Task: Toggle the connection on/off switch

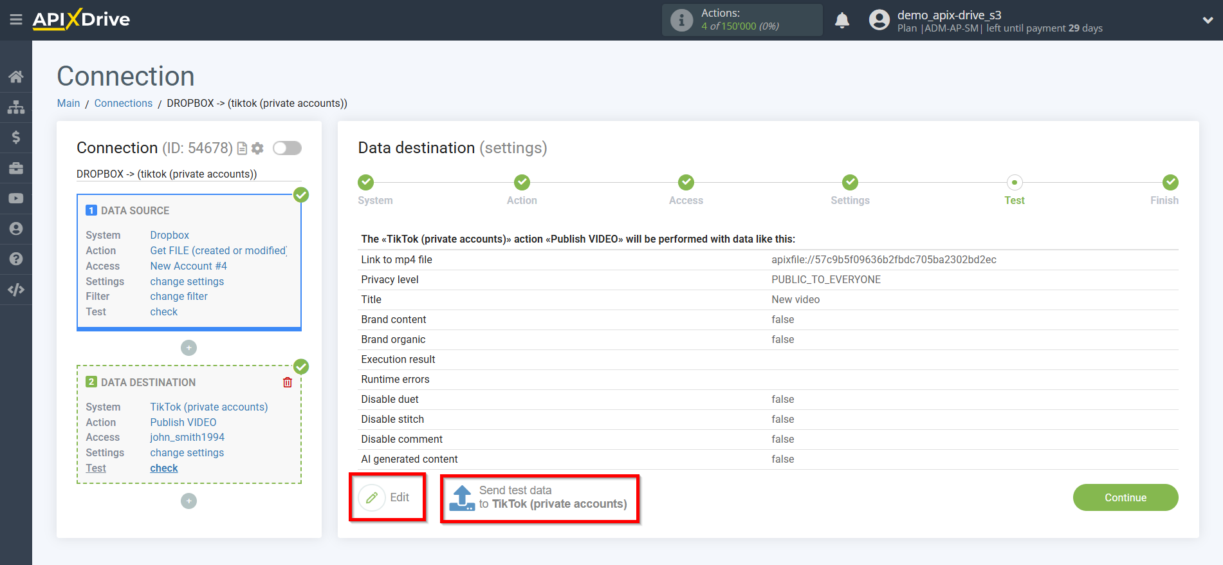Action: click(287, 148)
